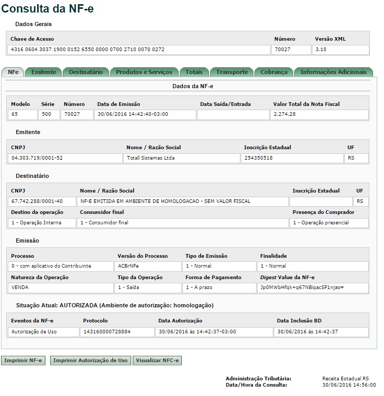This screenshot has width=384, height=396.
Task: Click the Data de Emissão value
Action: click(x=145, y=114)
